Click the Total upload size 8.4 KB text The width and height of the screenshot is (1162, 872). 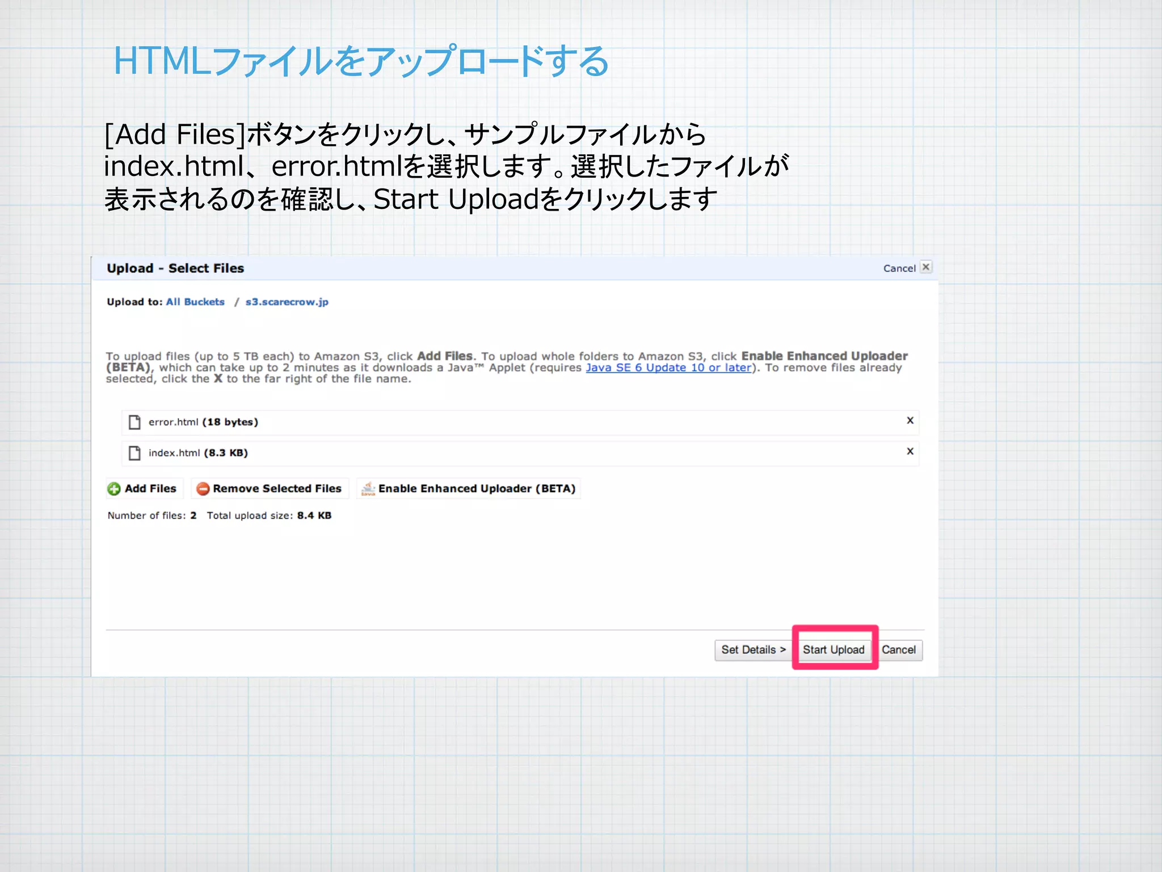[269, 515]
